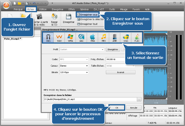Image resolution: width=185 pixels, height=126 pixels.
Task: Click the AVS Audio Editor logo button
Action: coord(6,5)
